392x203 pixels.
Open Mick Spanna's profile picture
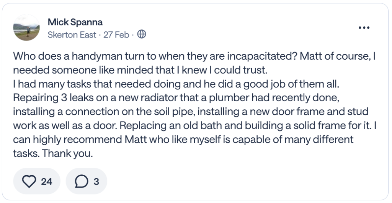(26, 28)
